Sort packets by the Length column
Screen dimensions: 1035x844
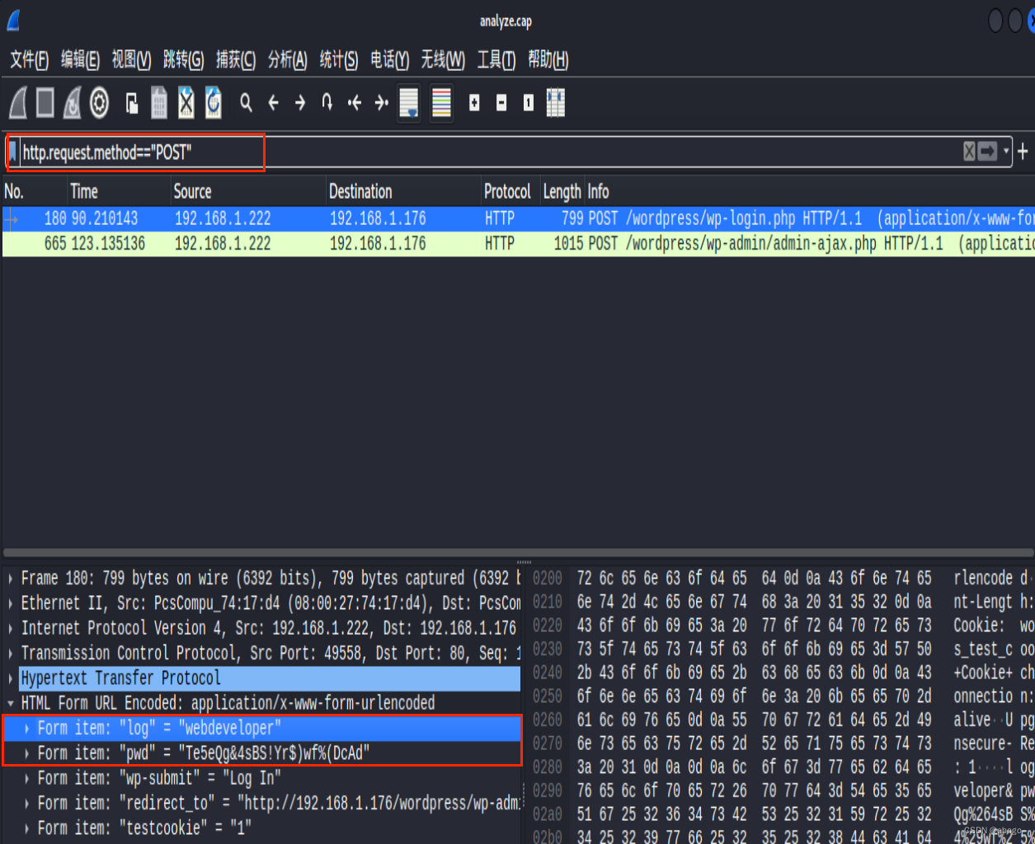563,191
